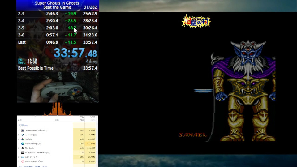Screen dimensions: 297x167
Task: Click the 2-6 split row label
Action: 21,35
